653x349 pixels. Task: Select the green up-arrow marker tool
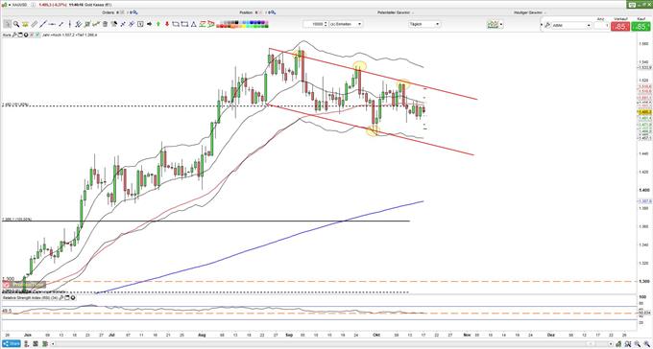point(158,24)
